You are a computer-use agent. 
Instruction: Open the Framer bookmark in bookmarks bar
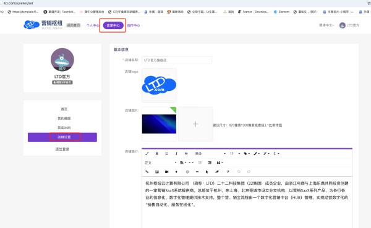pos(253,12)
